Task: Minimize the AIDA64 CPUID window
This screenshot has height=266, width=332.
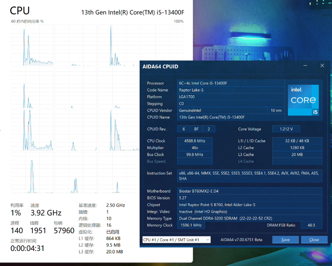Action: [305, 66]
